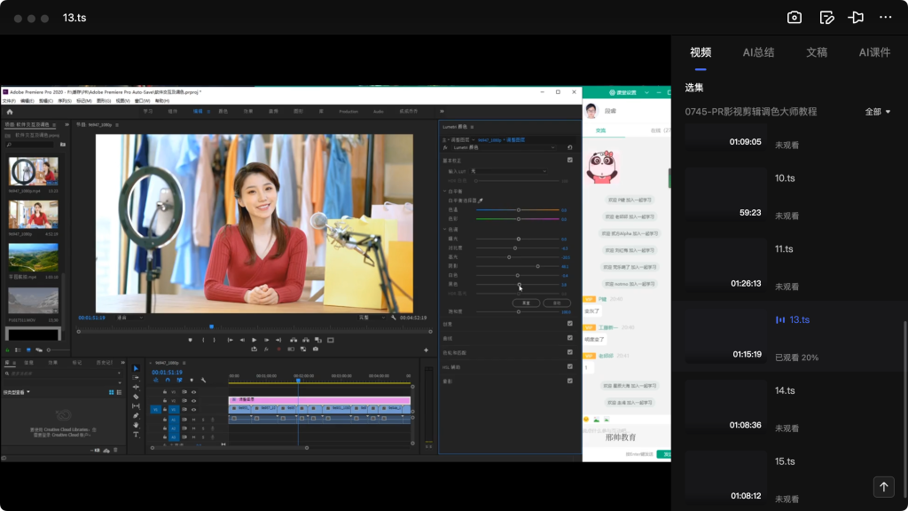Image resolution: width=908 pixels, height=511 pixels.
Task: Open the note-taking edit icon in title bar
Action: 826,18
